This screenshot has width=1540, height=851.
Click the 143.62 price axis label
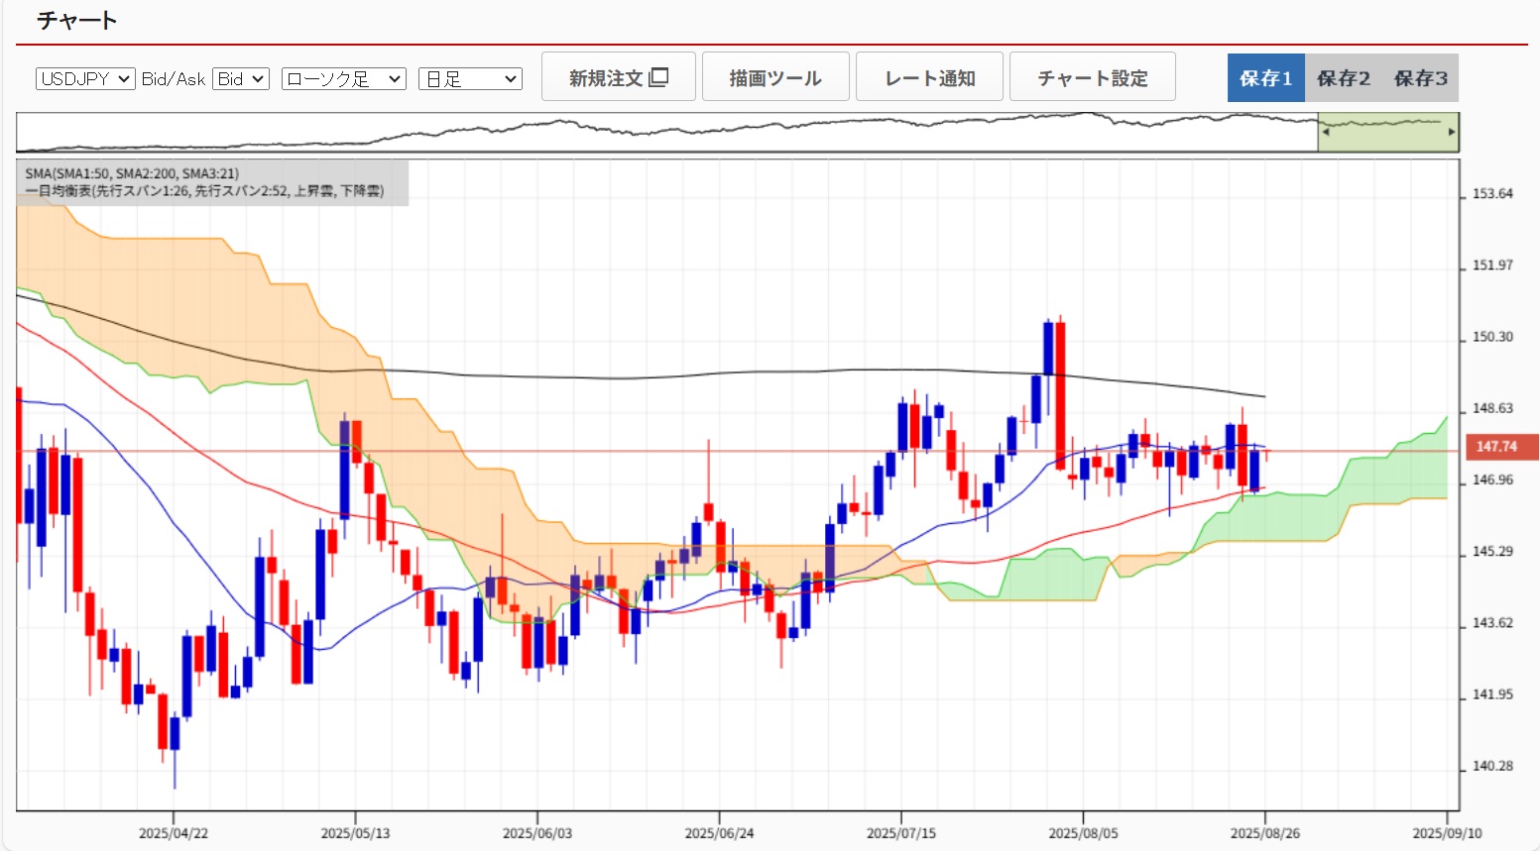pyautogui.click(x=1492, y=623)
